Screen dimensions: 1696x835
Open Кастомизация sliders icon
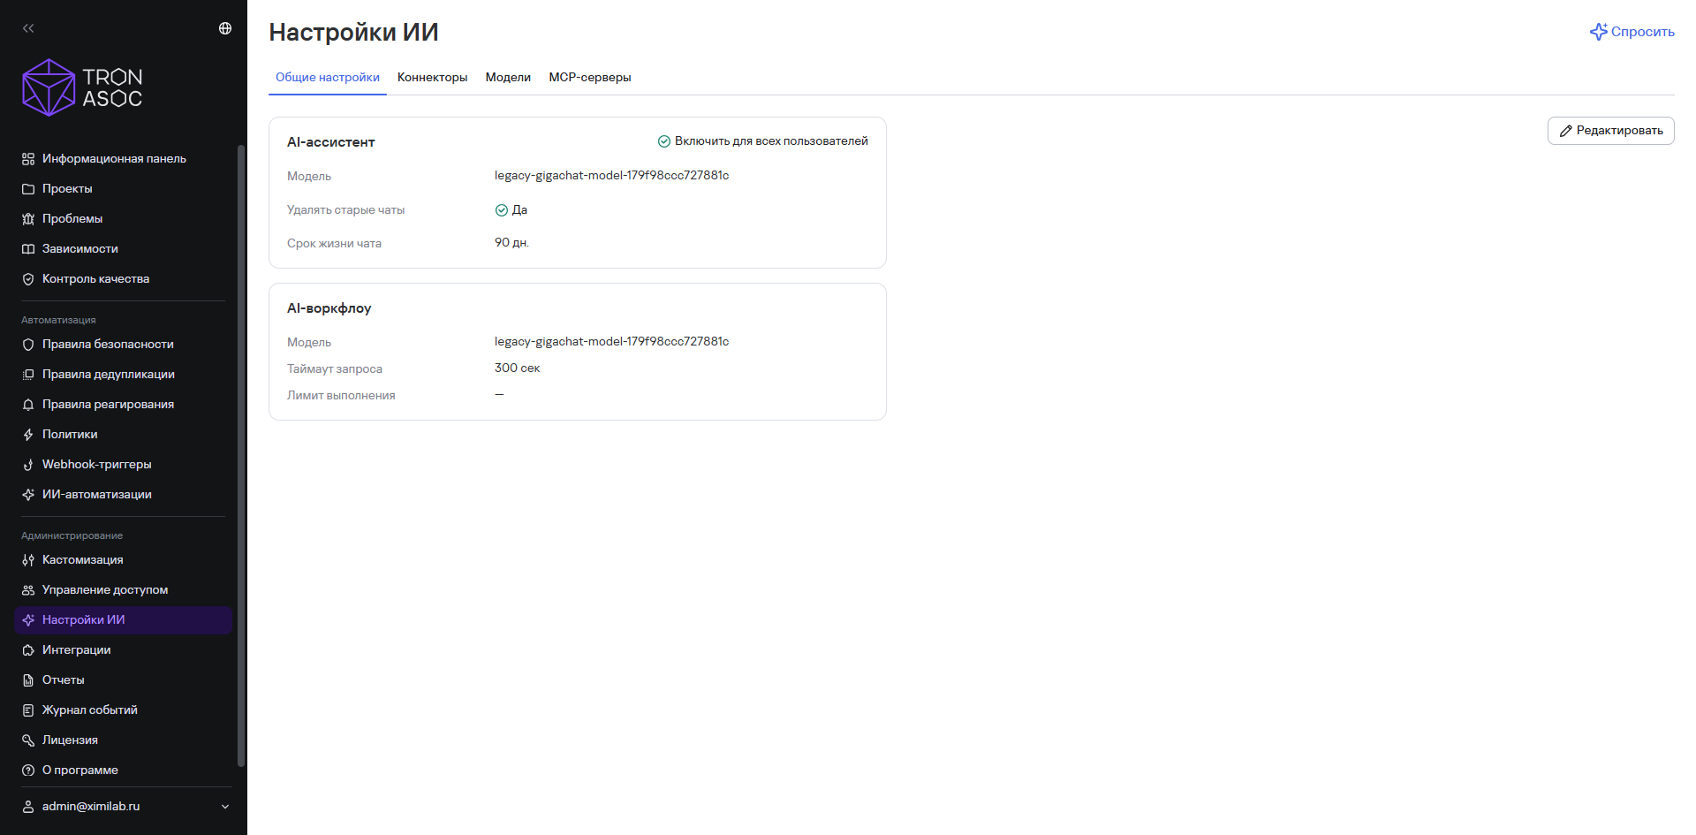(28, 560)
